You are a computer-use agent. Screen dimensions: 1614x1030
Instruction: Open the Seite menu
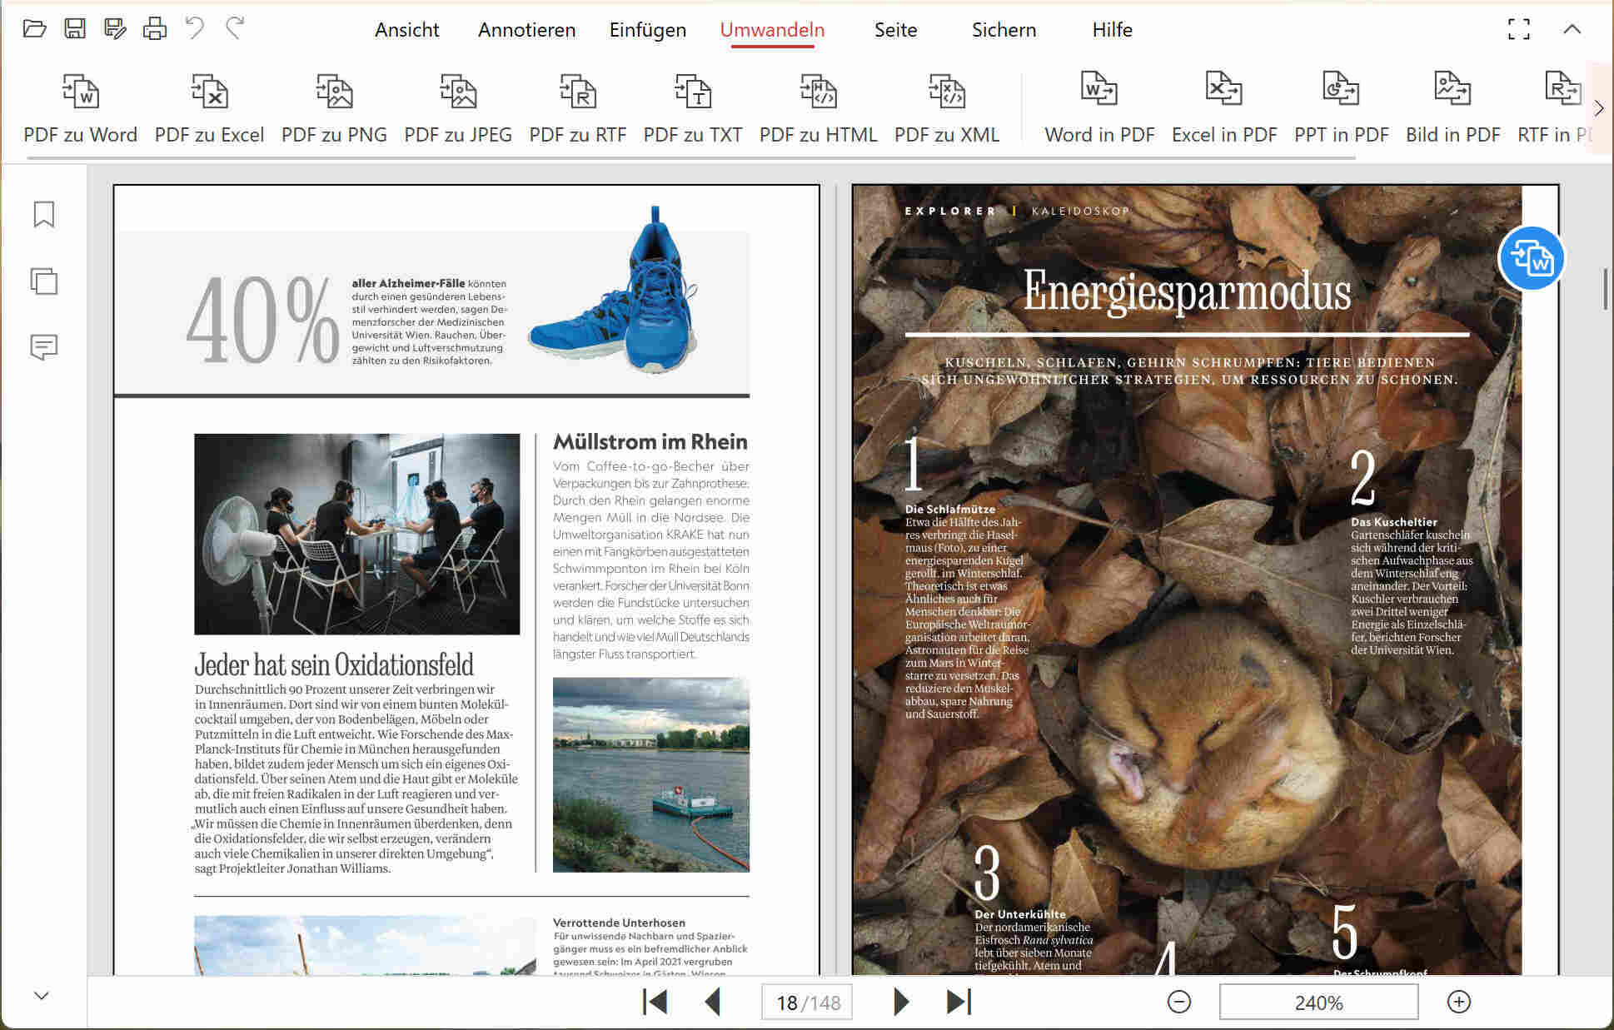894,30
